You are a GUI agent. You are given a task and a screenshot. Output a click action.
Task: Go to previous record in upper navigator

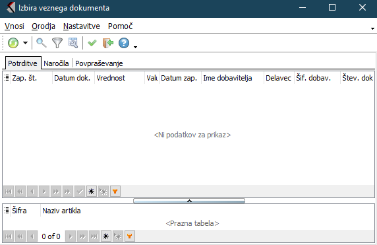point(32,192)
